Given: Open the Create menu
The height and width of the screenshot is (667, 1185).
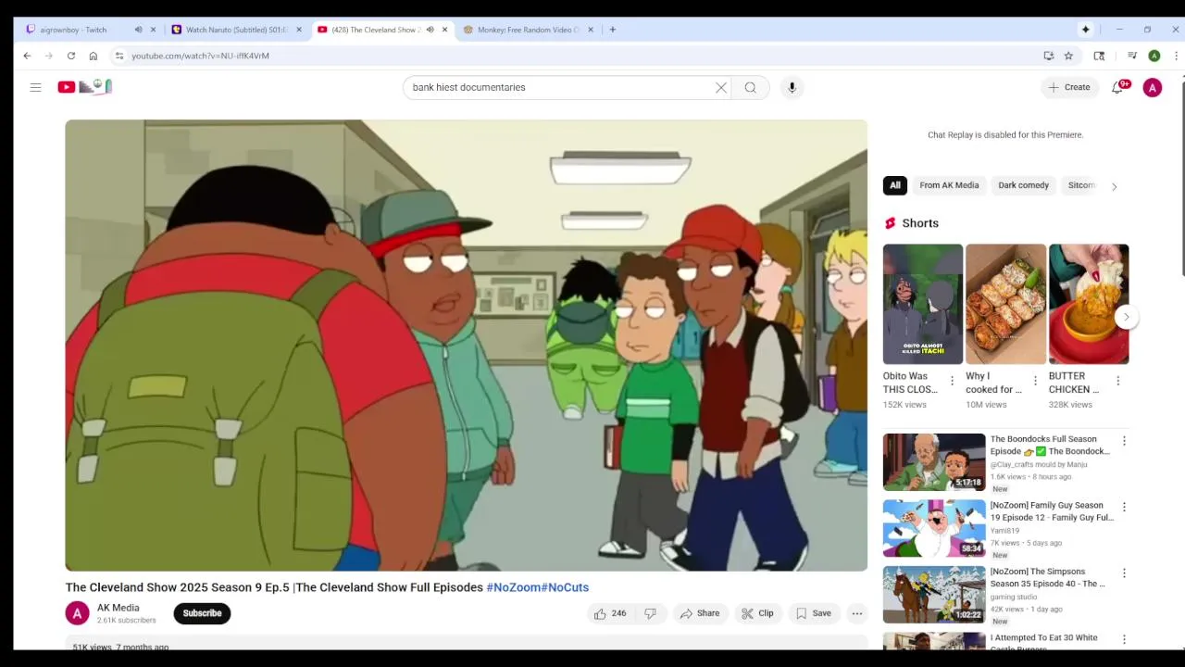Looking at the screenshot, I should [x=1068, y=87].
